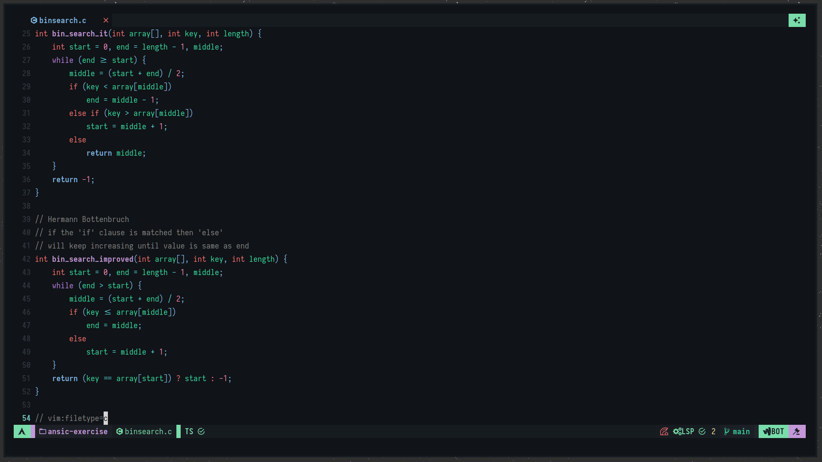Click the gavel icon in the statusline
Viewport: 822px width, 462px height.
797,431
